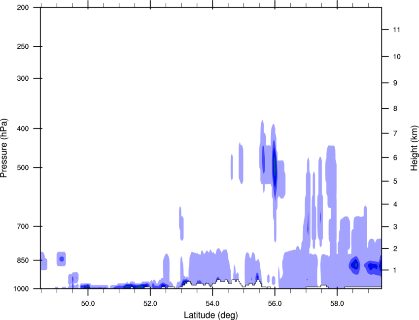Click the 'Pressure (hPa)' axis title
Viewport: 419px width, 320px height.
[x=4, y=148]
